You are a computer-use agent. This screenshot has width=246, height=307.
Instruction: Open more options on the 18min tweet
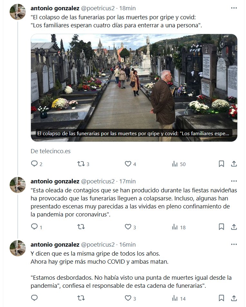click(x=234, y=8)
